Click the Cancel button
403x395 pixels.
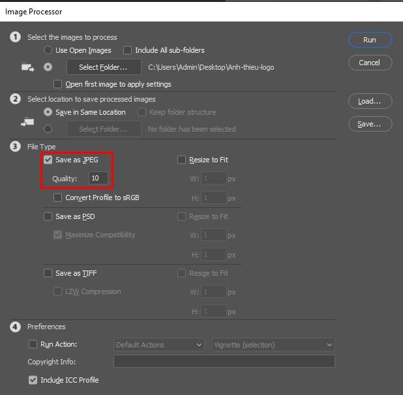369,63
